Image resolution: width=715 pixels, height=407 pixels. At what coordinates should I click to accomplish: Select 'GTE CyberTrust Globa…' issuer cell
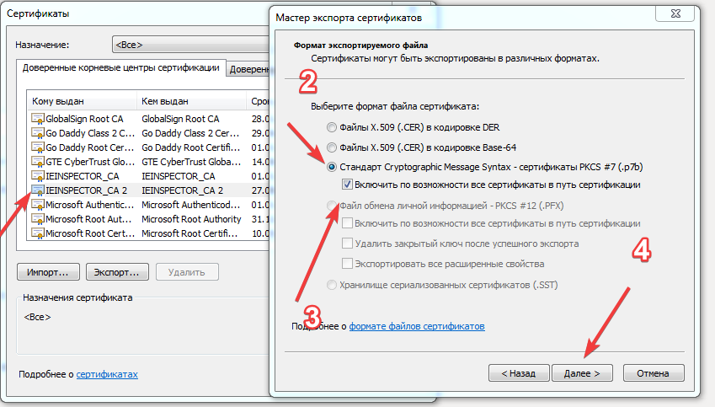191,162
